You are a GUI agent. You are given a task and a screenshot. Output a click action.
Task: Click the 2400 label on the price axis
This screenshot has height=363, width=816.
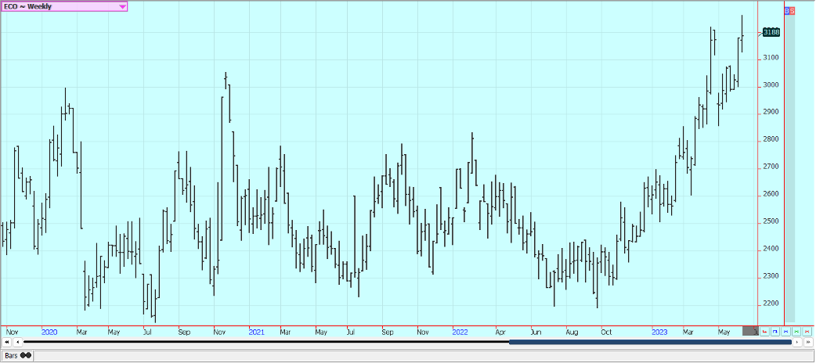(x=771, y=249)
